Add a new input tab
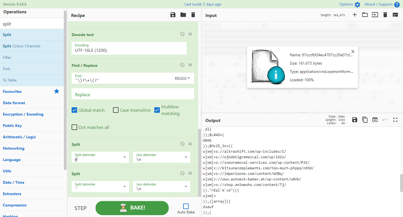The width and height of the screenshot is (403, 217). [x=355, y=15]
